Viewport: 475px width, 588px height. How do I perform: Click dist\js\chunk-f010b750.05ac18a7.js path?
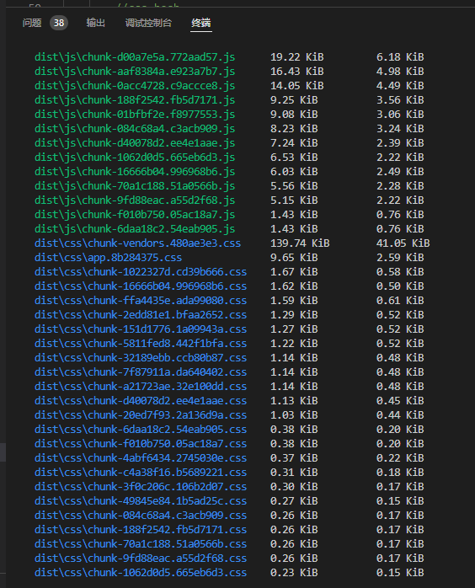tap(135, 215)
